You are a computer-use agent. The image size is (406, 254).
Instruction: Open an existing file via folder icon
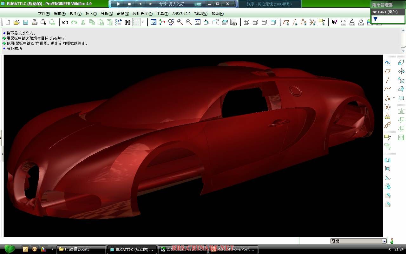point(16,22)
